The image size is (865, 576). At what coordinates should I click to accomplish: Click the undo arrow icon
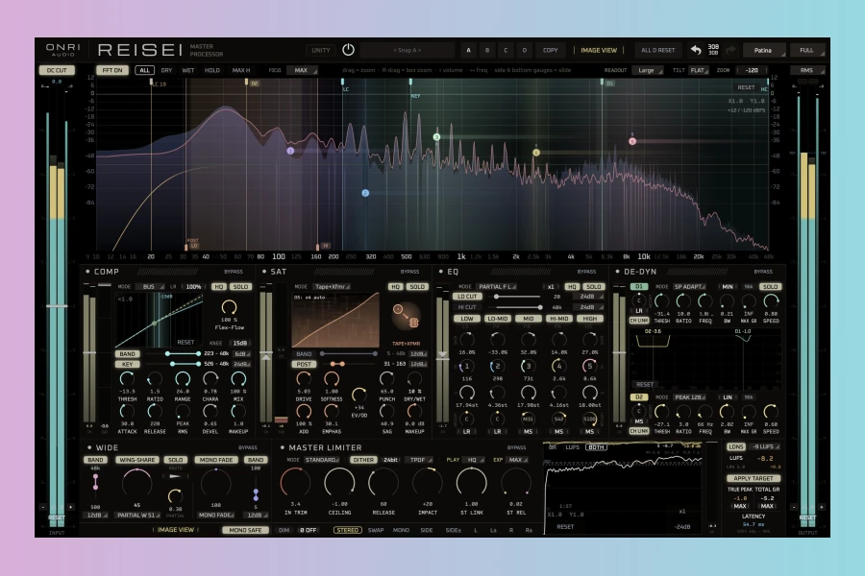click(696, 50)
